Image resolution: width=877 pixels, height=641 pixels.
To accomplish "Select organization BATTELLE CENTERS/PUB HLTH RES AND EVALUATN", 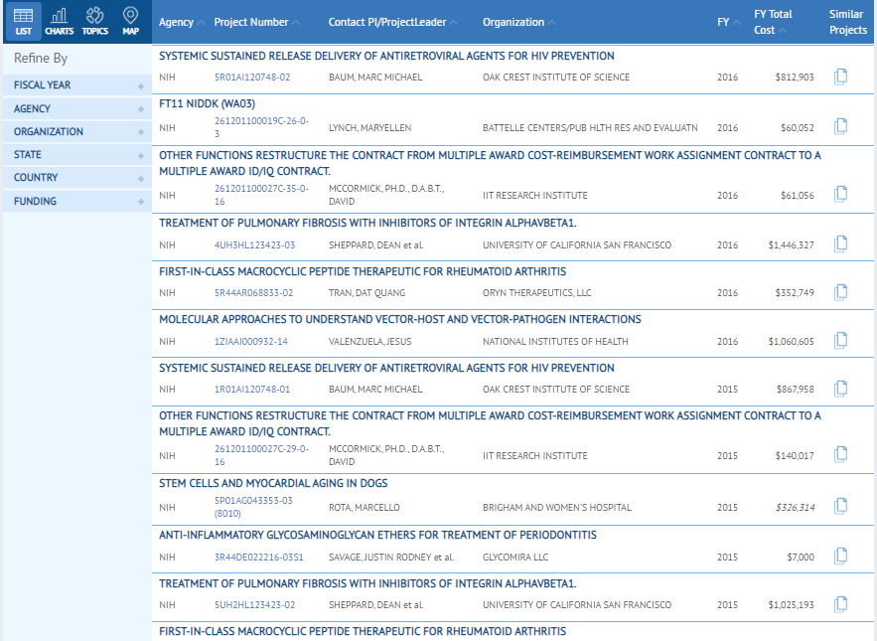I will [x=590, y=128].
